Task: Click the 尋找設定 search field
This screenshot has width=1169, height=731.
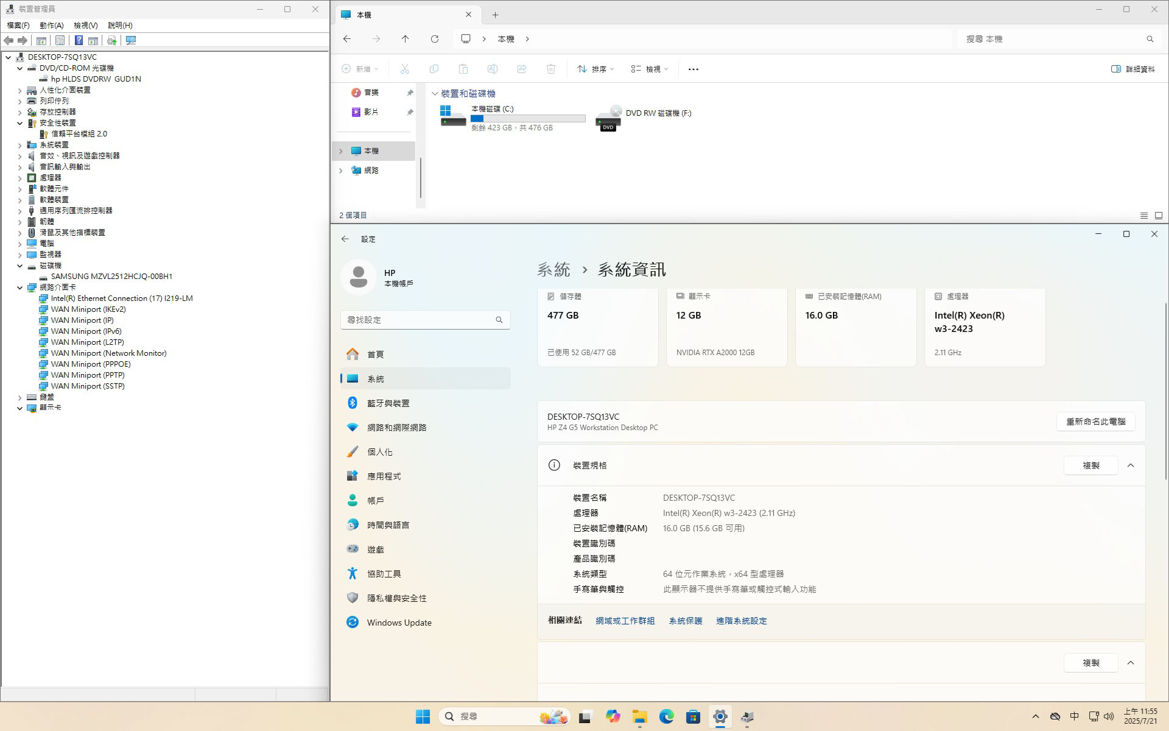Action: click(x=425, y=320)
